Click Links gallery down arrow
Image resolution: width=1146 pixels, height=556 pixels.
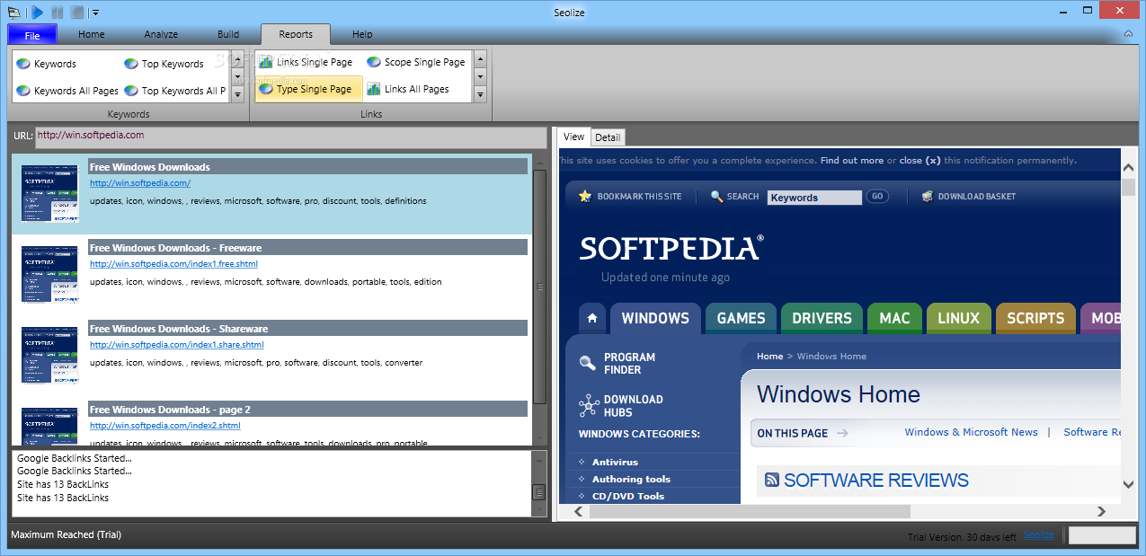pos(480,77)
